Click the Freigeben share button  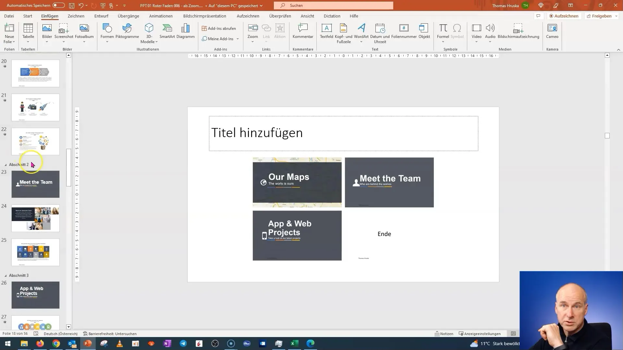point(599,16)
